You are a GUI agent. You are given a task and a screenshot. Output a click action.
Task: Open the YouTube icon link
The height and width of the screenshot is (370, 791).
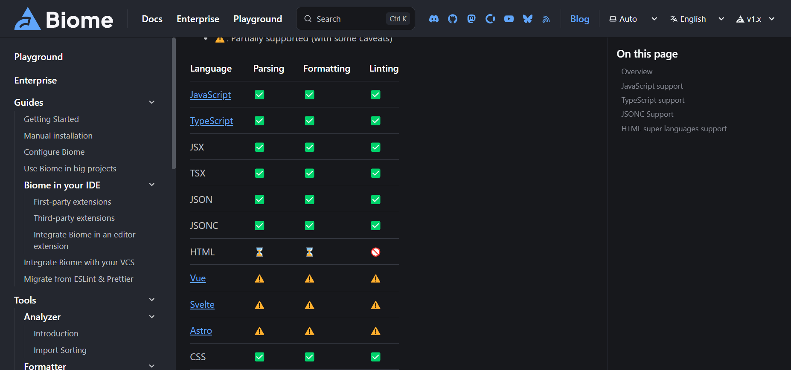pyautogui.click(x=509, y=19)
